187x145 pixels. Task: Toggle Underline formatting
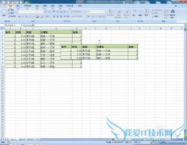(x=26, y=16)
